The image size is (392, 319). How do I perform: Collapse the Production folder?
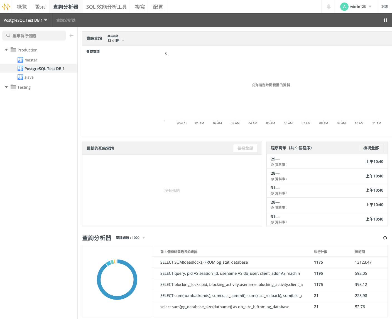[6, 50]
